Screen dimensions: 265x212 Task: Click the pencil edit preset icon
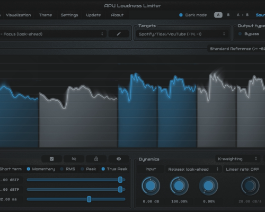tap(119, 34)
